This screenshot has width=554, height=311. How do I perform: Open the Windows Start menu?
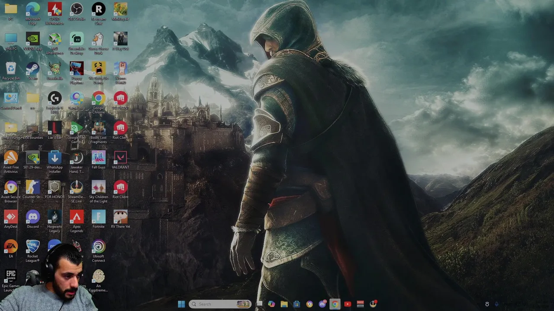point(181,304)
